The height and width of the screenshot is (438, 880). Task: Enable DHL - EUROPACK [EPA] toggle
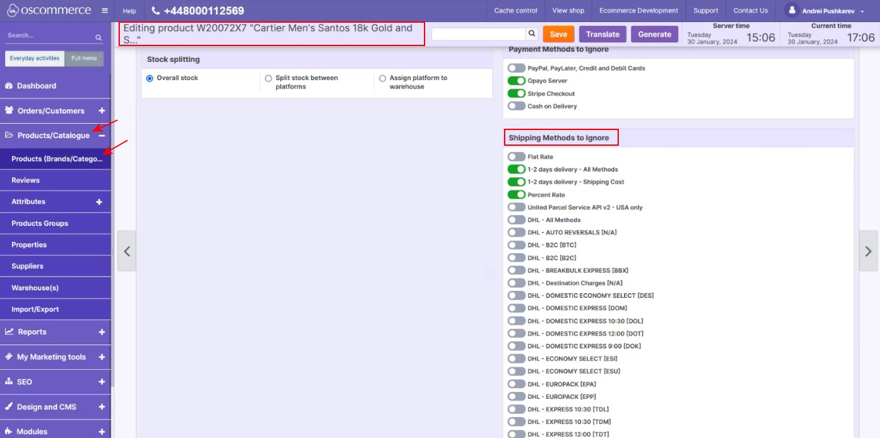(x=516, y=384)
